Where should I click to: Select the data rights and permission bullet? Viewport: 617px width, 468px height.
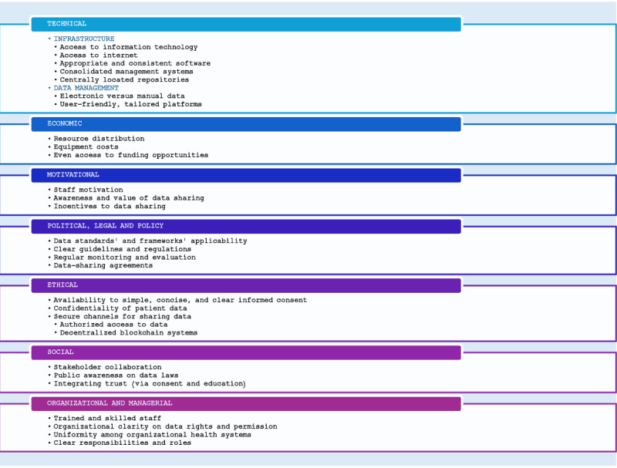point(165,426)
